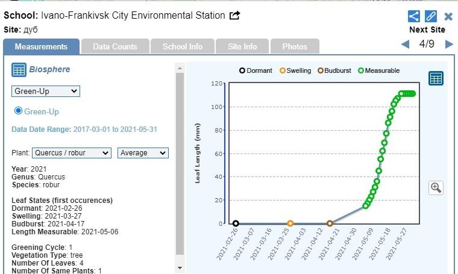The image size is (458, 274).
Task: Select the Green-Up radio button
Action: tap(18, 111)
